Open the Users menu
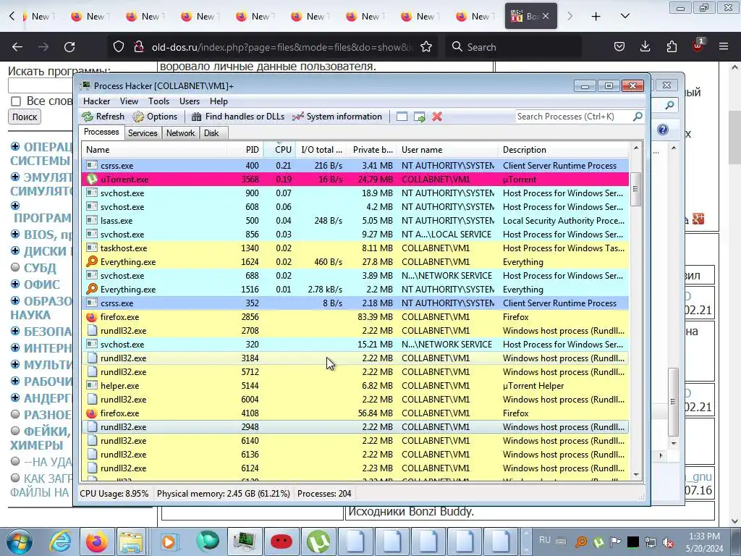Viewport: 741px width, 556px height. pyautogui.click(x=190, y=101)
